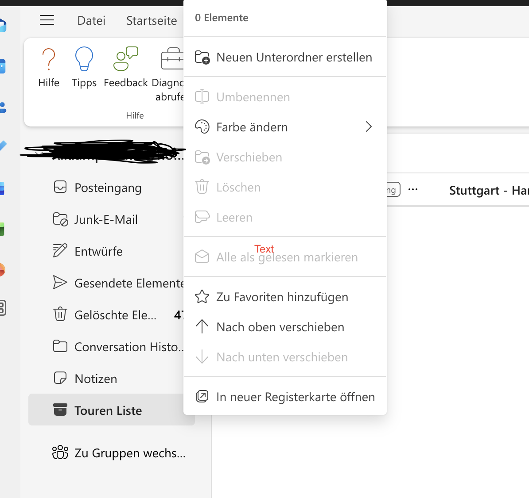Click the Gelöschte Elemente trash icon

coord(60,314)
